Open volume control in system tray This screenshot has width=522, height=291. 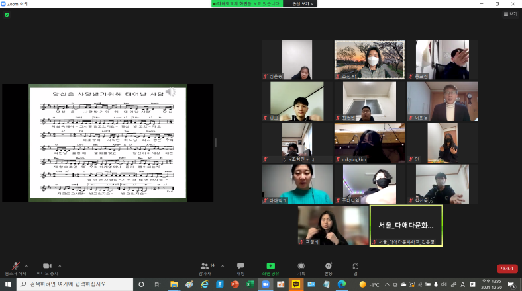444,284
